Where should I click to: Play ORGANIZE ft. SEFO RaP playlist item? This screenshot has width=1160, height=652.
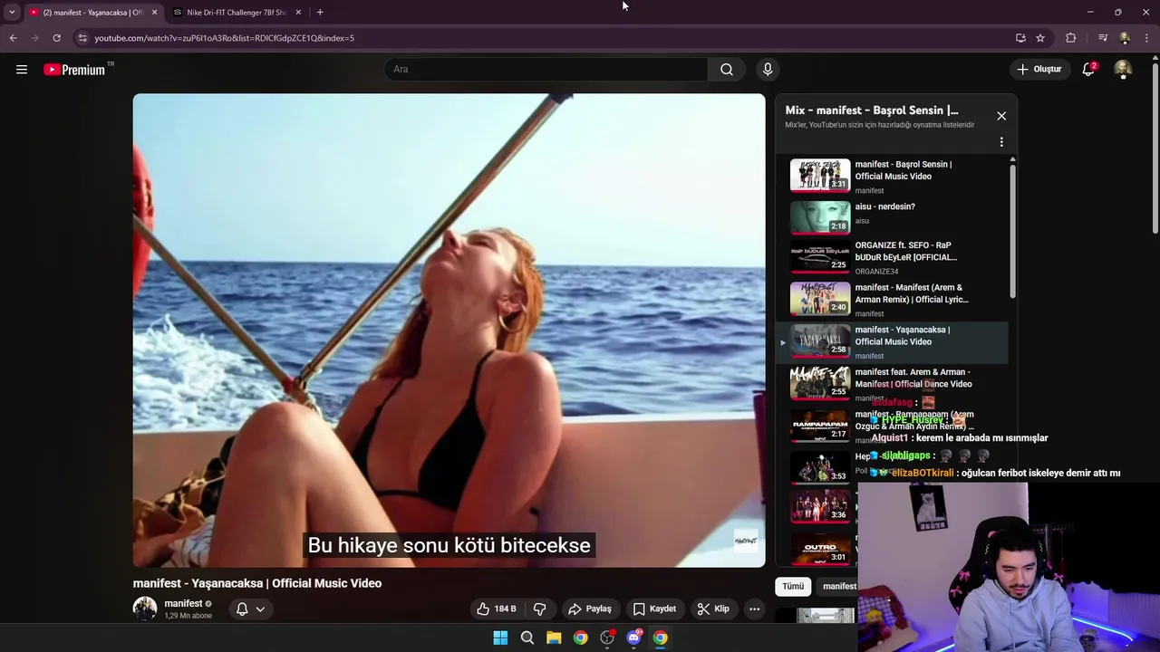coord(893,259)
